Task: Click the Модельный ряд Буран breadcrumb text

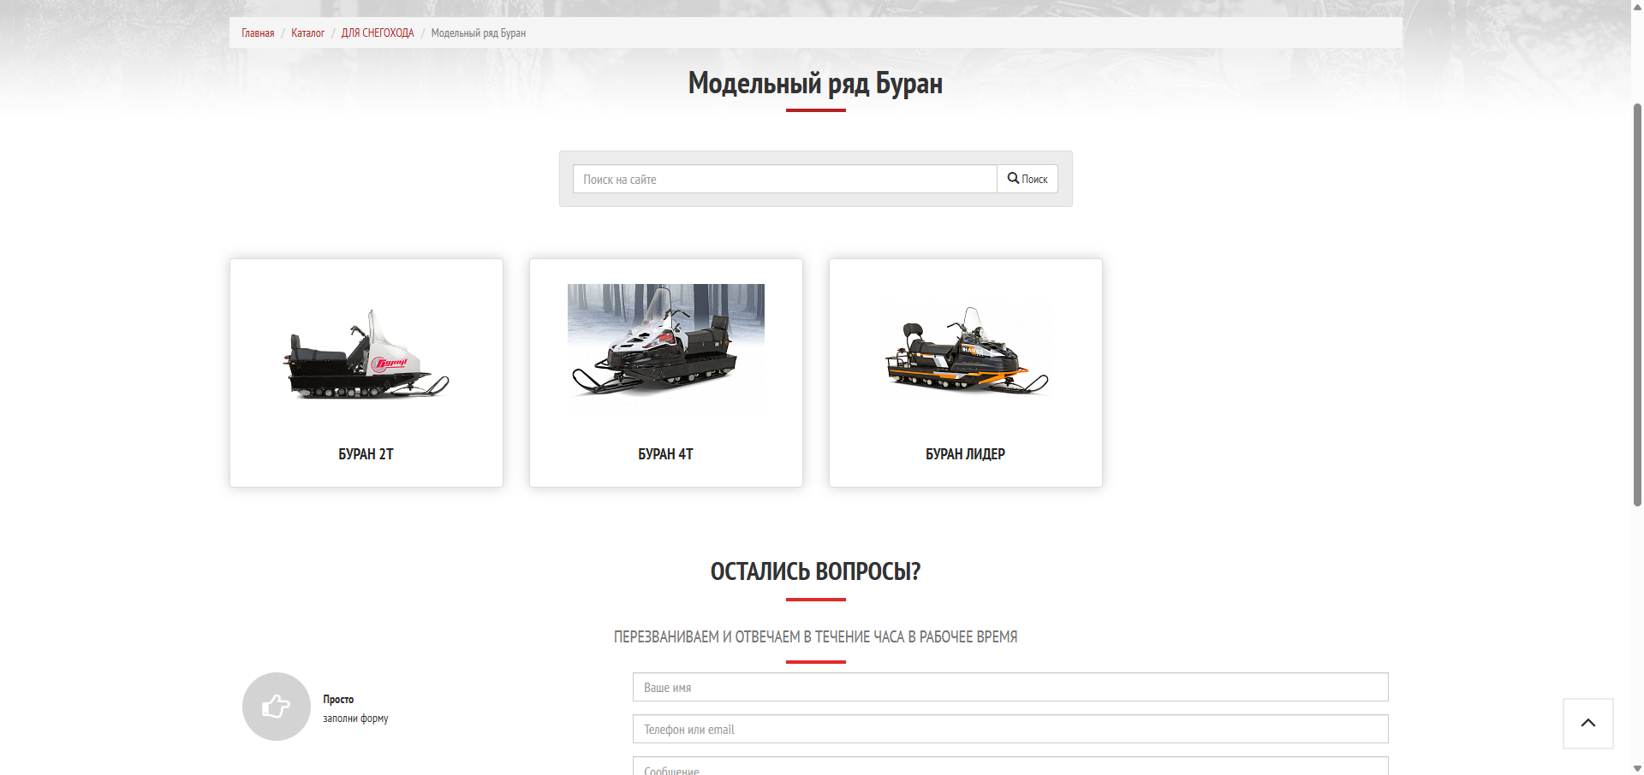Action: click(x=479, y=33)
